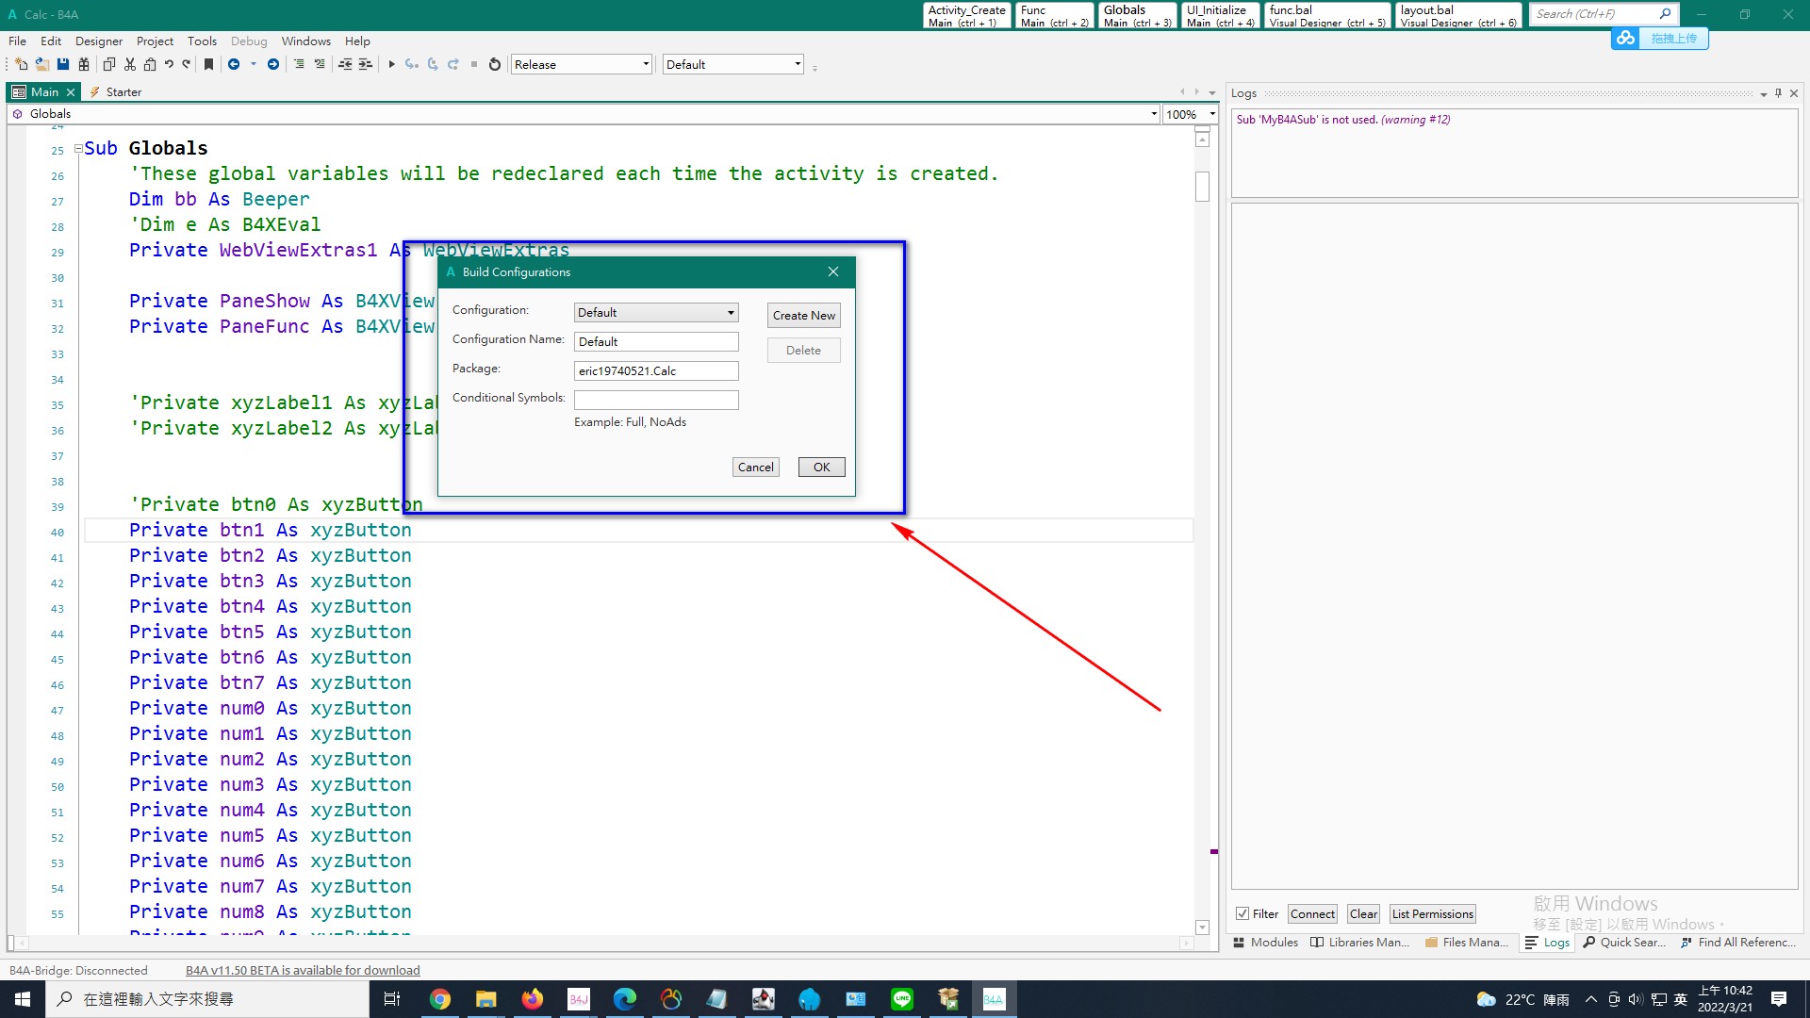Click the B4A v11.50 BETA download link
The height and width of the screenshot is (1018, 1810).
pos(303,970)
